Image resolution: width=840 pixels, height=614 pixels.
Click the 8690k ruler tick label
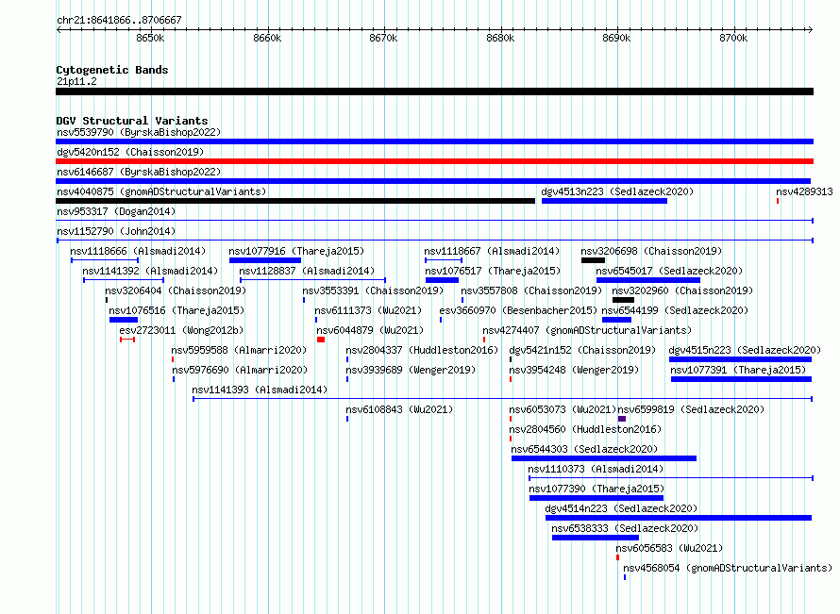click(x=616, y=38)
